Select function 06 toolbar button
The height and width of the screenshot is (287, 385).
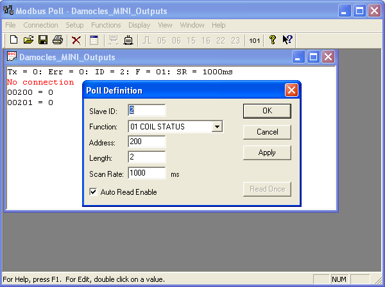tap(176, 40)
